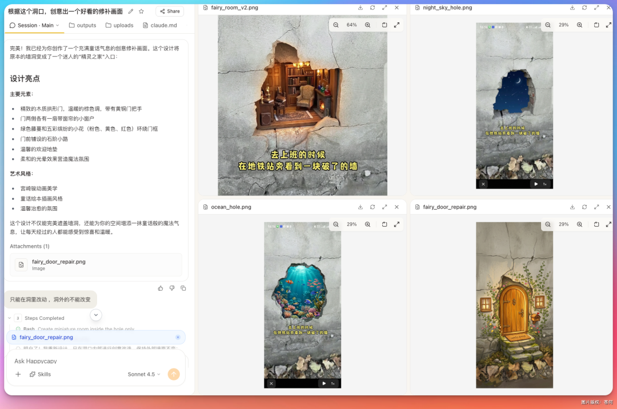Star the current session
Viewport: 617px width, 409px height.
coord(141,11)
